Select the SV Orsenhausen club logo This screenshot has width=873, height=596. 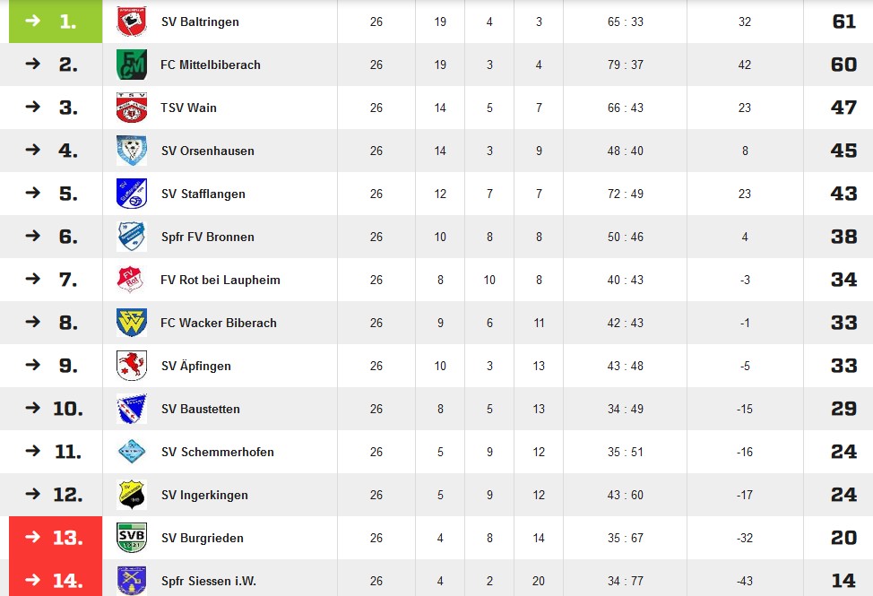click(x=132, y=151)
